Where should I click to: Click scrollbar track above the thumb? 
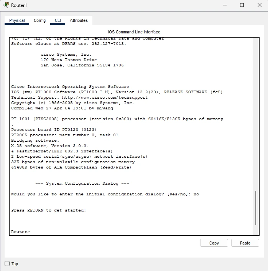[x=256, y=115]
